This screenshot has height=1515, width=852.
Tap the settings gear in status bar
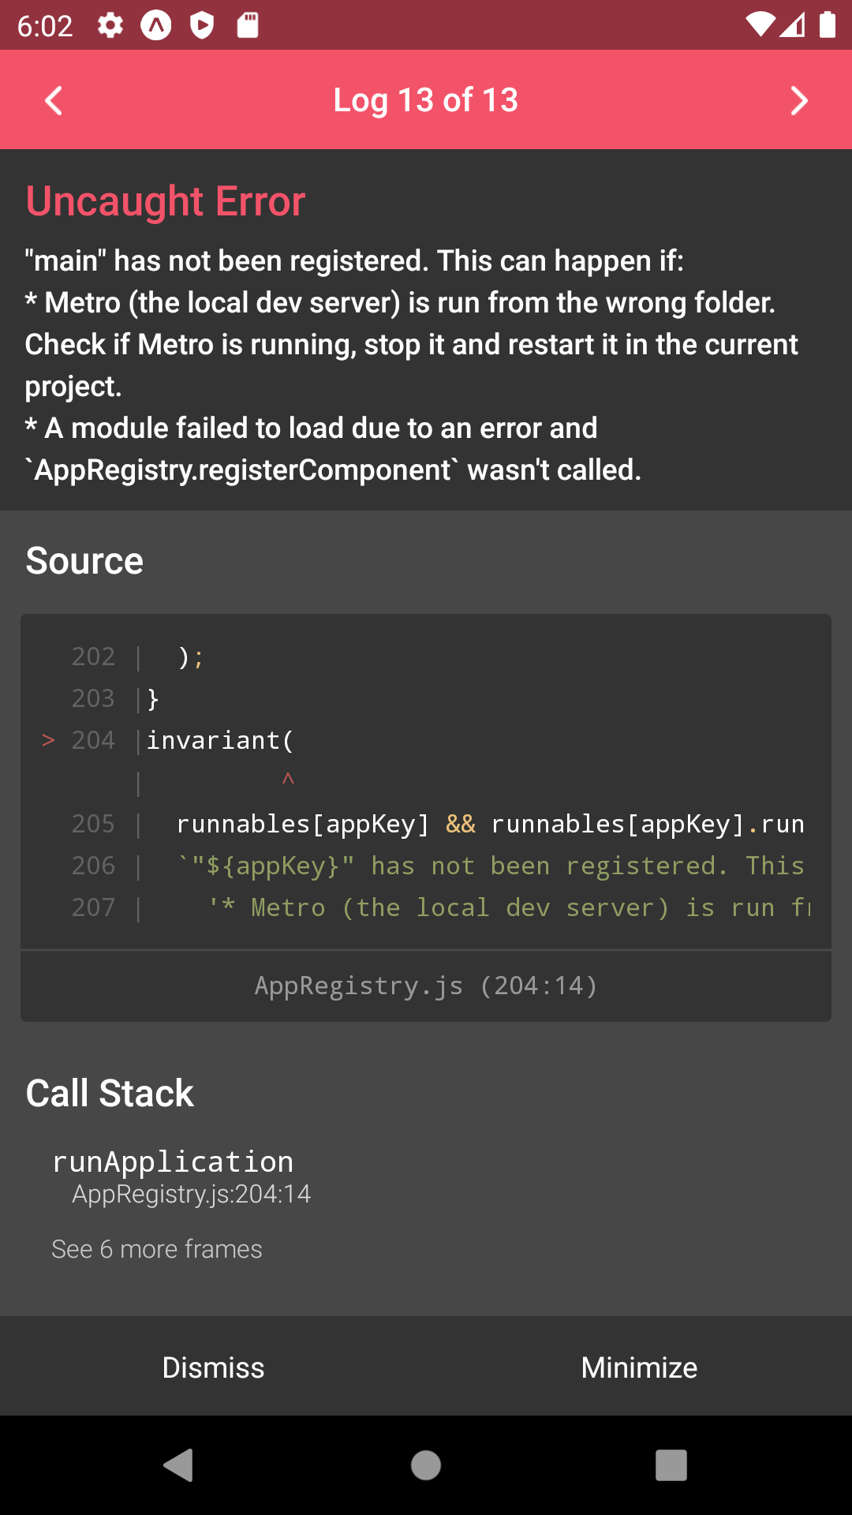point(110,26)
